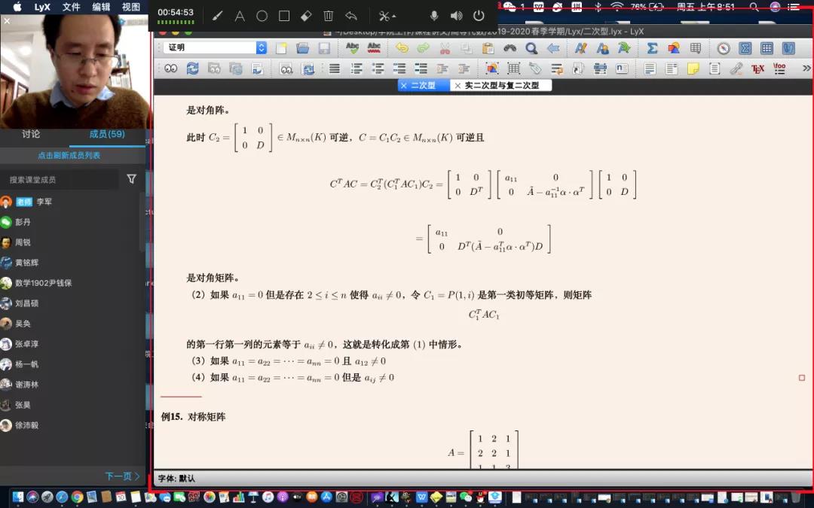The width and height of the screenshot is (814, 508).
Task: Open find and replace binoculars
Action: 510,48
